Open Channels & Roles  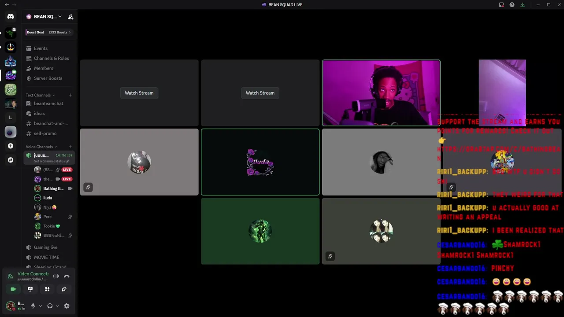(49, 58)
